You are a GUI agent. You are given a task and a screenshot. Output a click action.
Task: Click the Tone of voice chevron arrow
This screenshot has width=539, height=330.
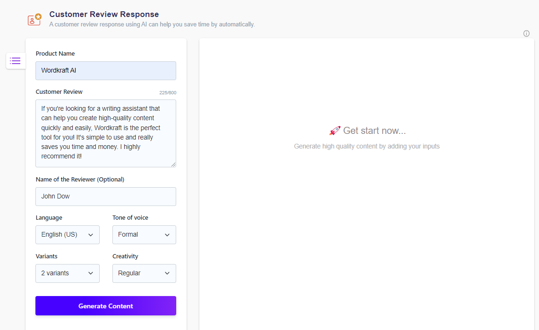(x=167, y=235)
